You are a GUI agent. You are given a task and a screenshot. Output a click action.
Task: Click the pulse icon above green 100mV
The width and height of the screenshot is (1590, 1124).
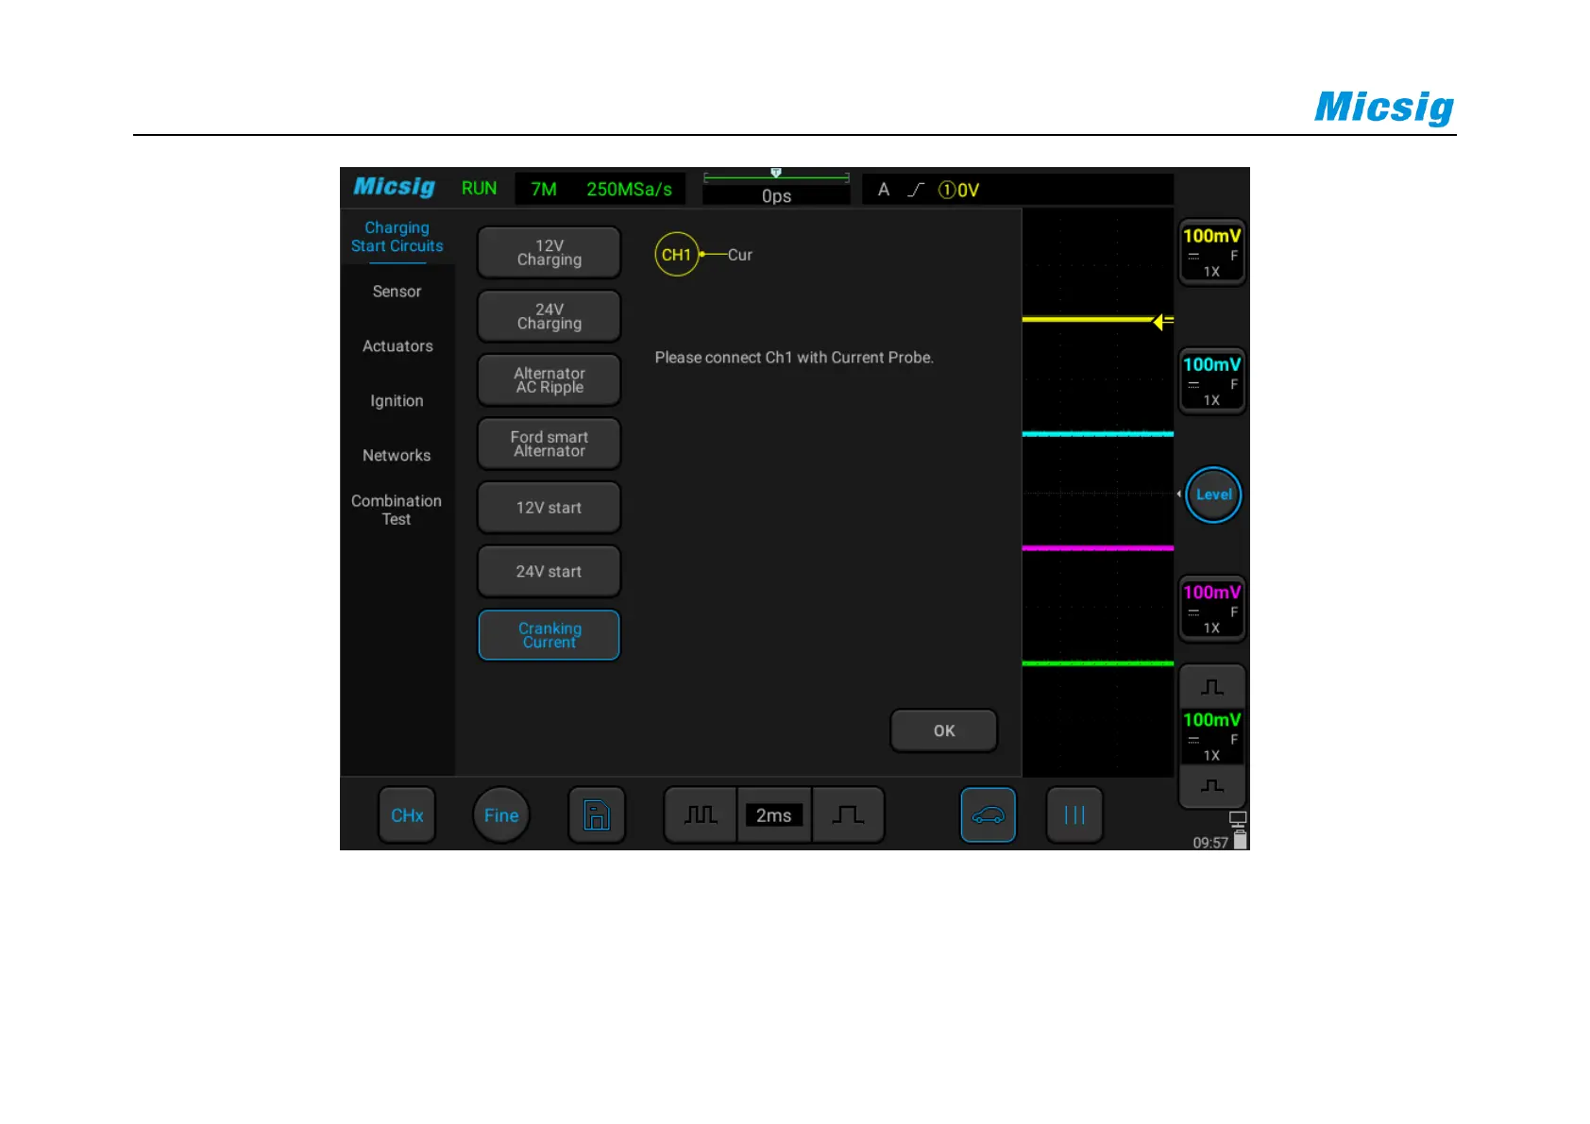pyautogui.click(x=1212, y=686)
